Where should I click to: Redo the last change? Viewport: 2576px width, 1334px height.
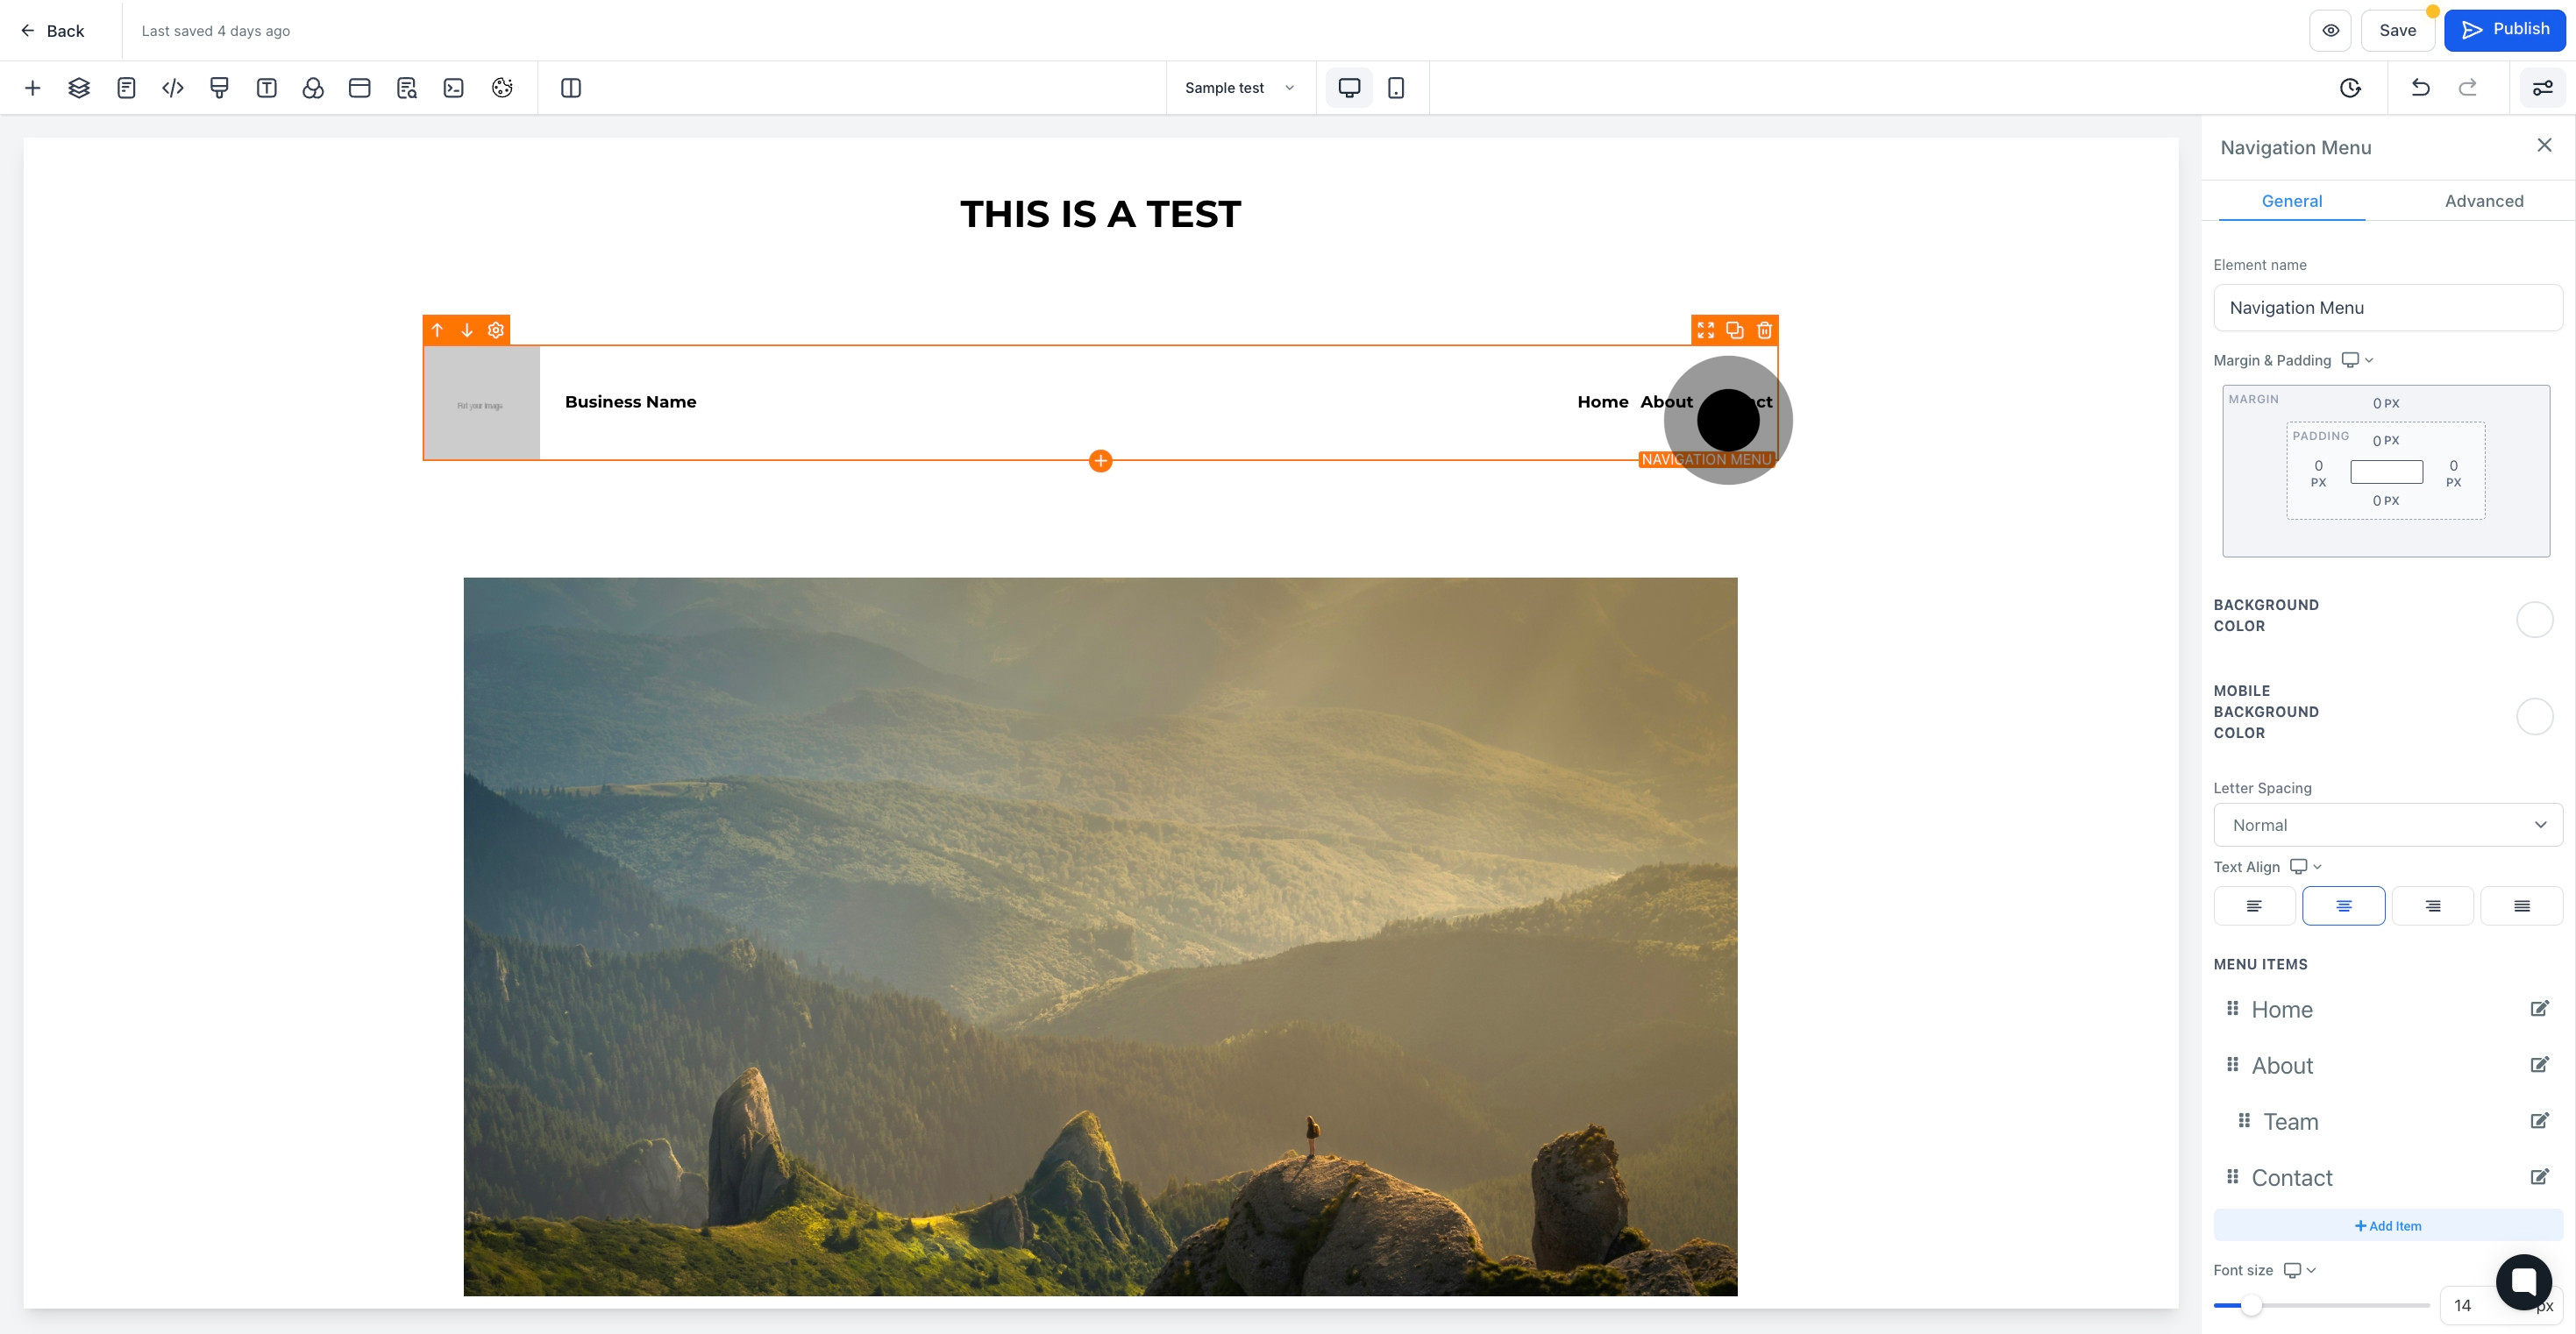(x=2467, y=88)
